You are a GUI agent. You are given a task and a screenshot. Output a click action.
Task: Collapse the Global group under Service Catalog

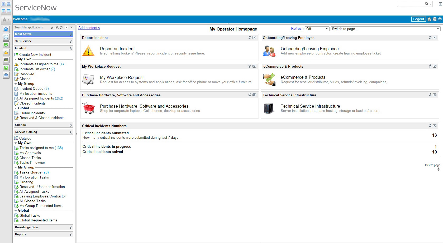[x=16, y=211]
